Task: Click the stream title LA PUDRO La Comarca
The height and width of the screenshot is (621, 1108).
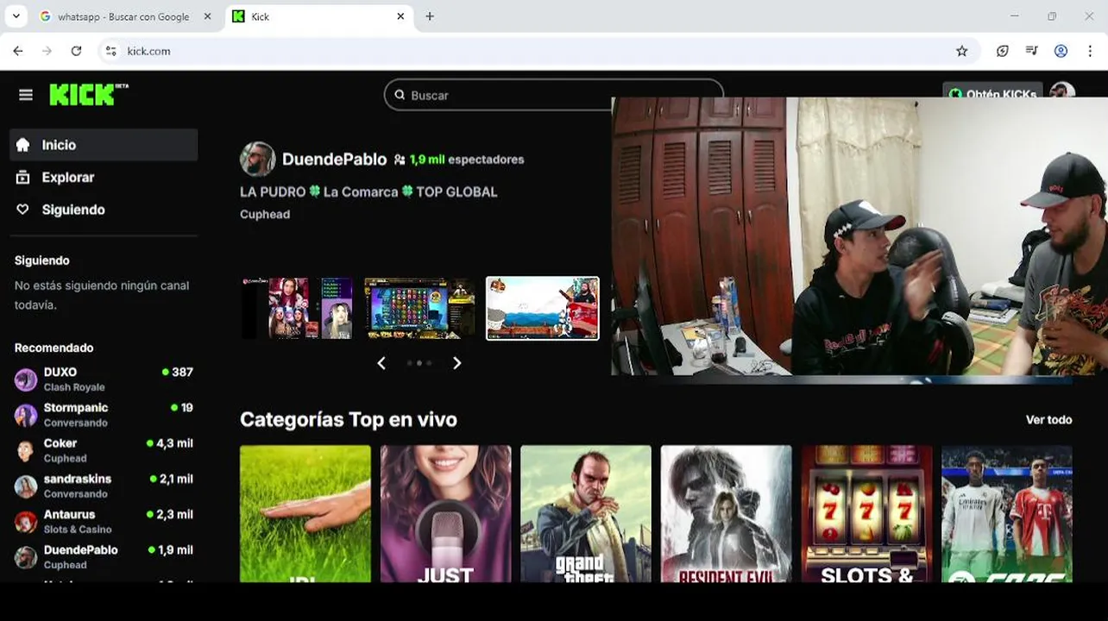Action: click(x=368, y=191)
